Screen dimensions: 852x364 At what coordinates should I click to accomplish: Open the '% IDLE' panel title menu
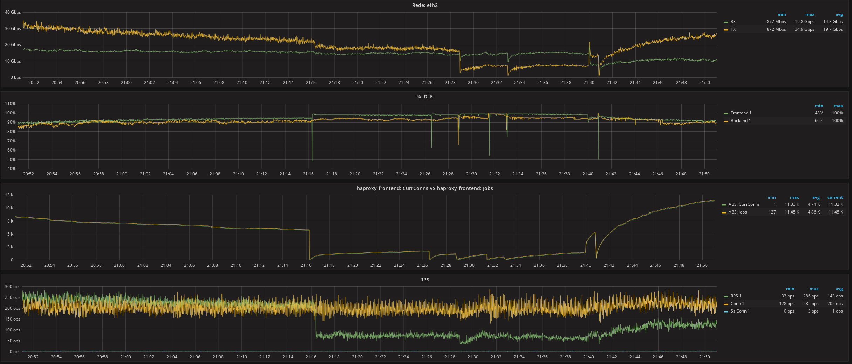425,97
